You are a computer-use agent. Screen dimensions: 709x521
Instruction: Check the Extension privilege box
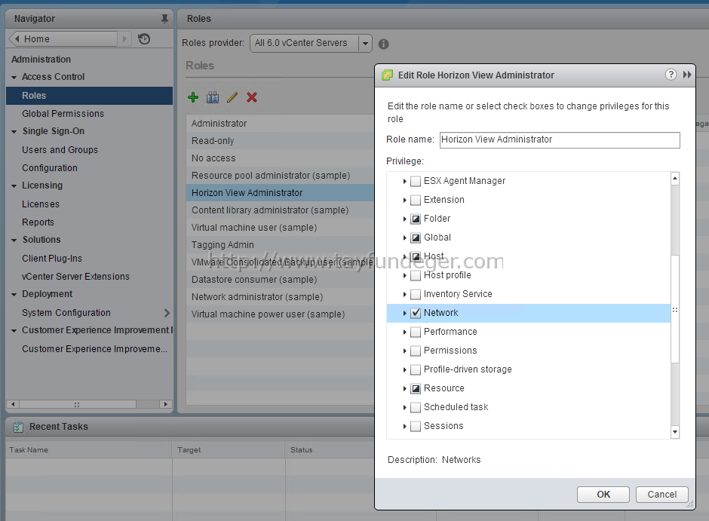click(415, 200)
